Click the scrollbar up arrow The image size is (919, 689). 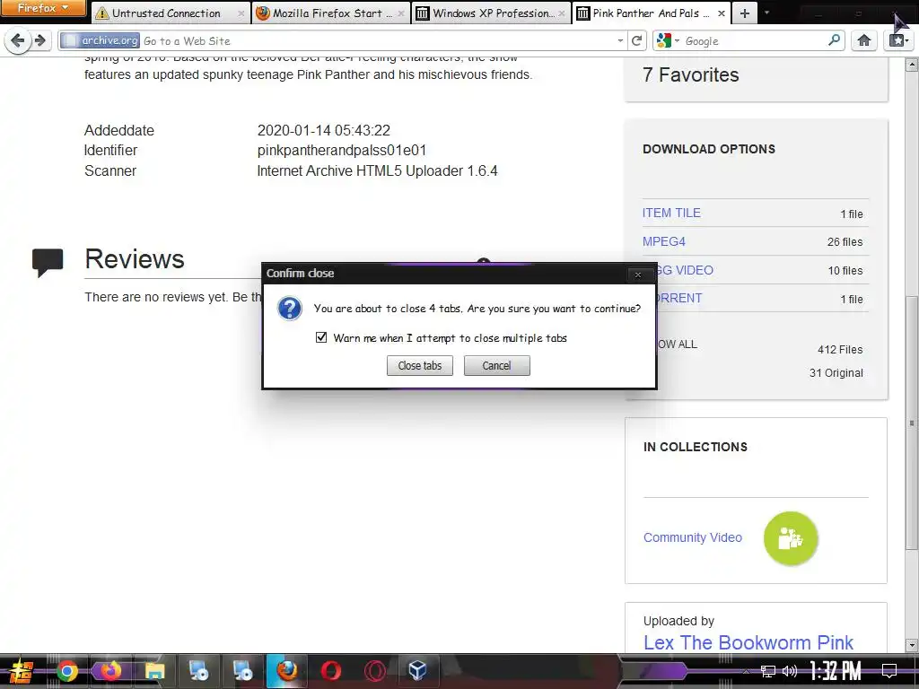(912, 64)
